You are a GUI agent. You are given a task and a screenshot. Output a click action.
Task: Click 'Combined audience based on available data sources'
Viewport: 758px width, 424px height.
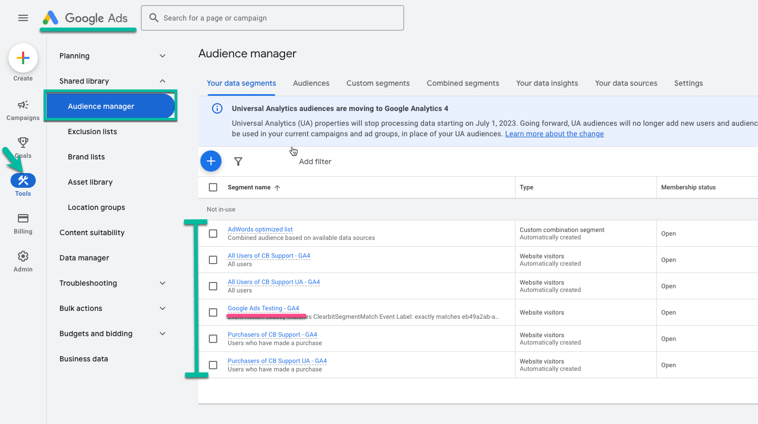coord(301,238)
